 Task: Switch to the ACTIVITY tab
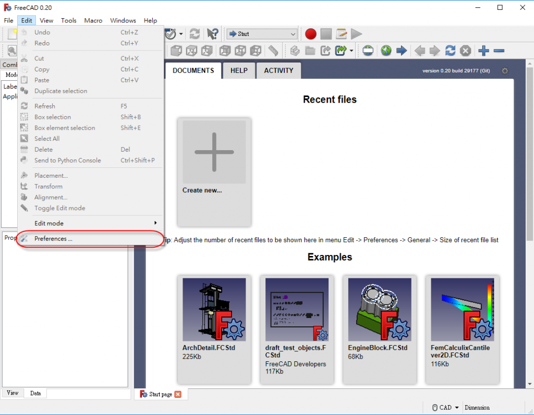point(278,70)
